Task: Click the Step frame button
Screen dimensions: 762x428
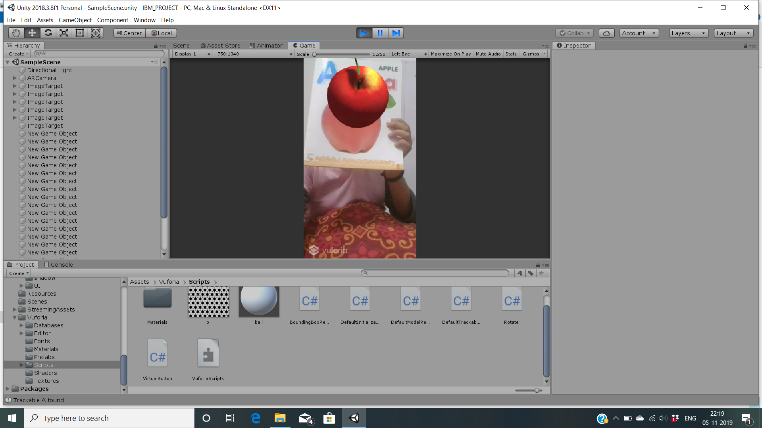Action: click(x=396, y=33)
